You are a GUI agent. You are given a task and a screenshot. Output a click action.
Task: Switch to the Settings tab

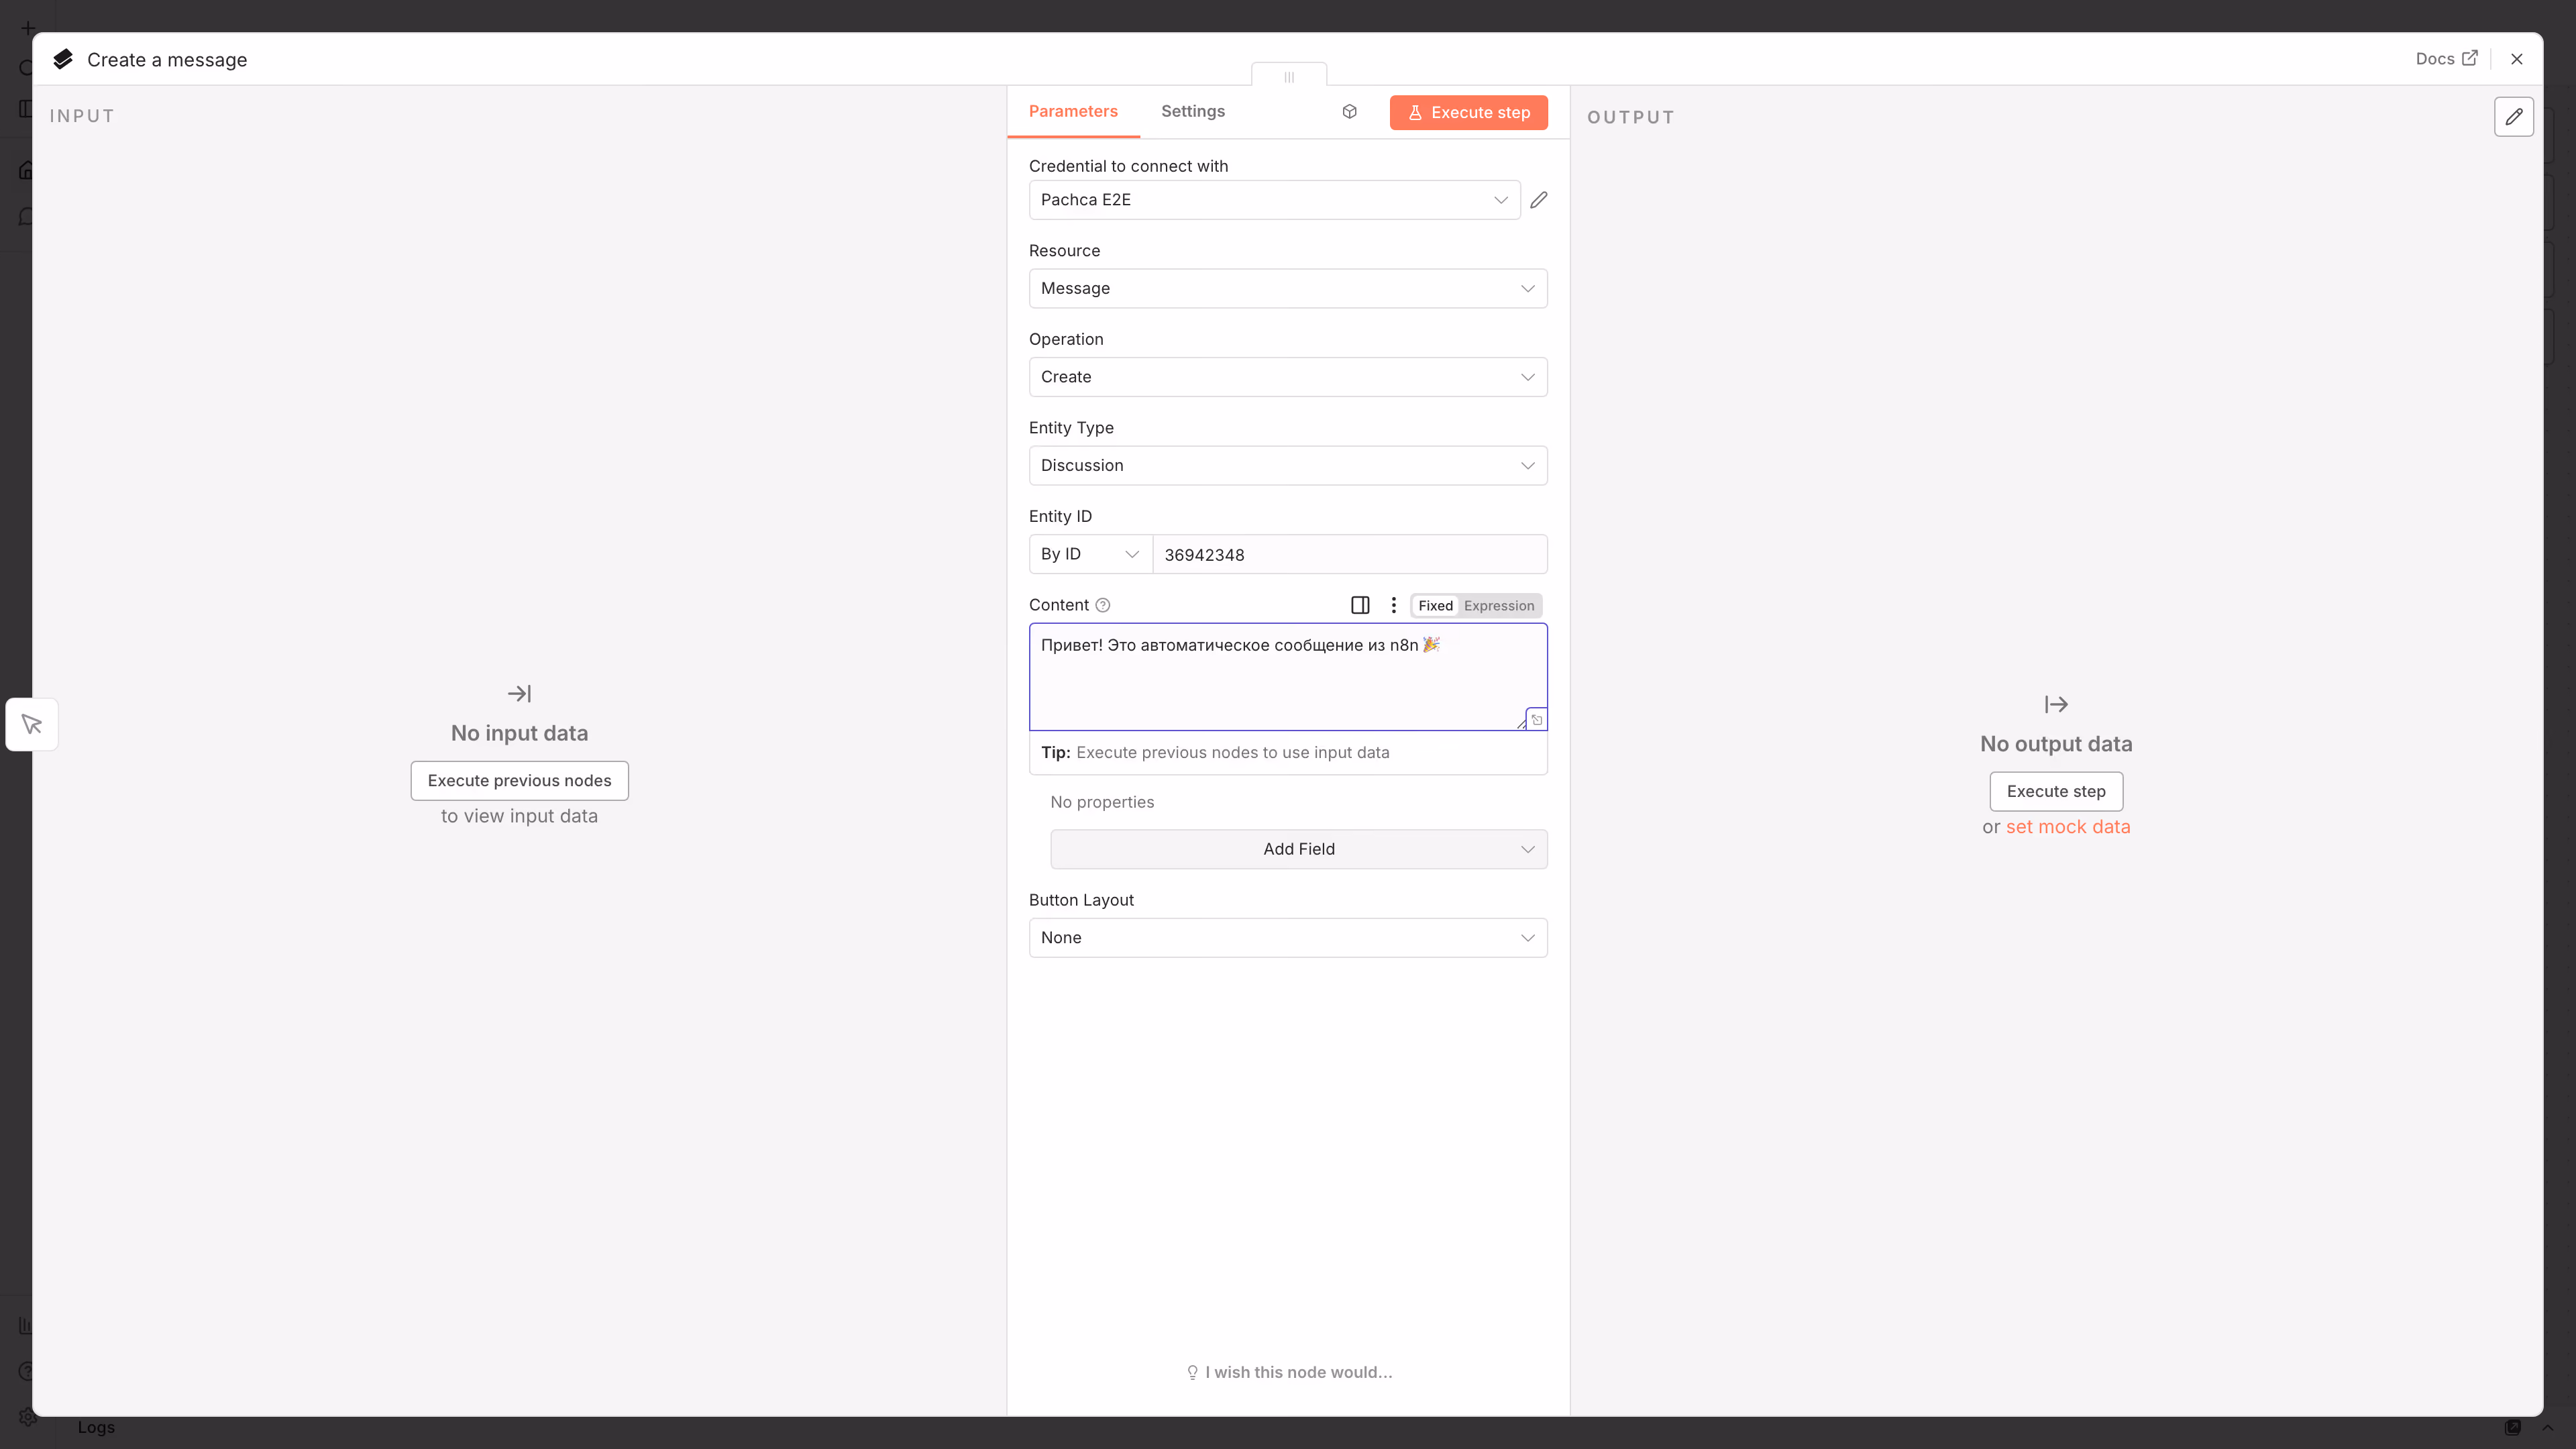pos(1192,112)
